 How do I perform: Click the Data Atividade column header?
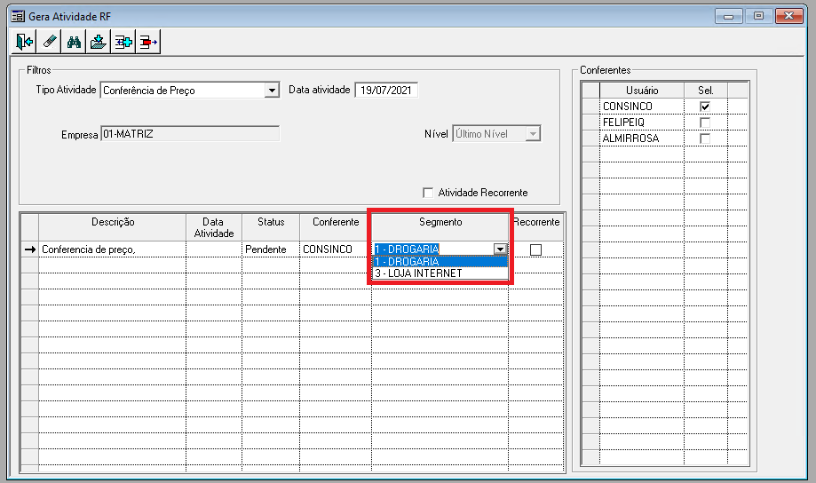tap(214, 227)
